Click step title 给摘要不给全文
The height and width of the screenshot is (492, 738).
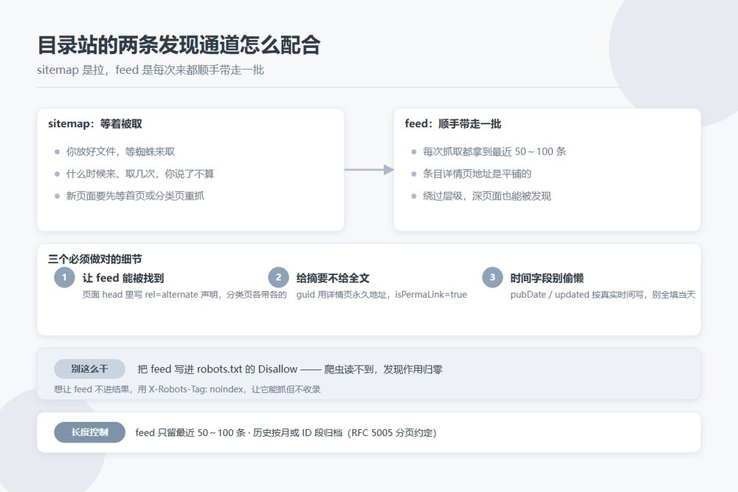tap(333, 278)
